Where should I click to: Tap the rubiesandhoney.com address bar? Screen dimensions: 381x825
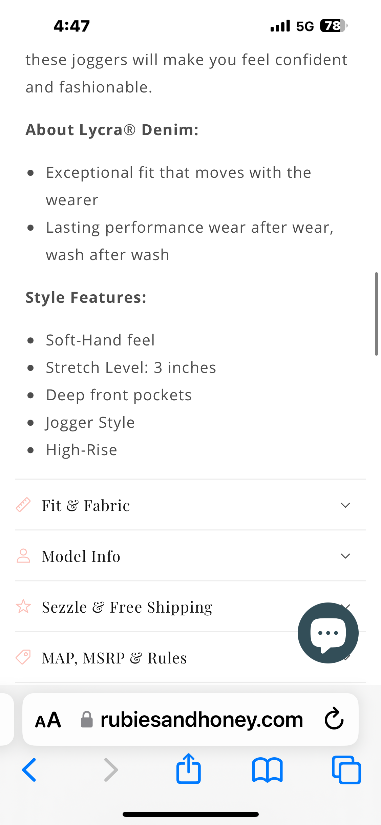click(x=202, y=720)
